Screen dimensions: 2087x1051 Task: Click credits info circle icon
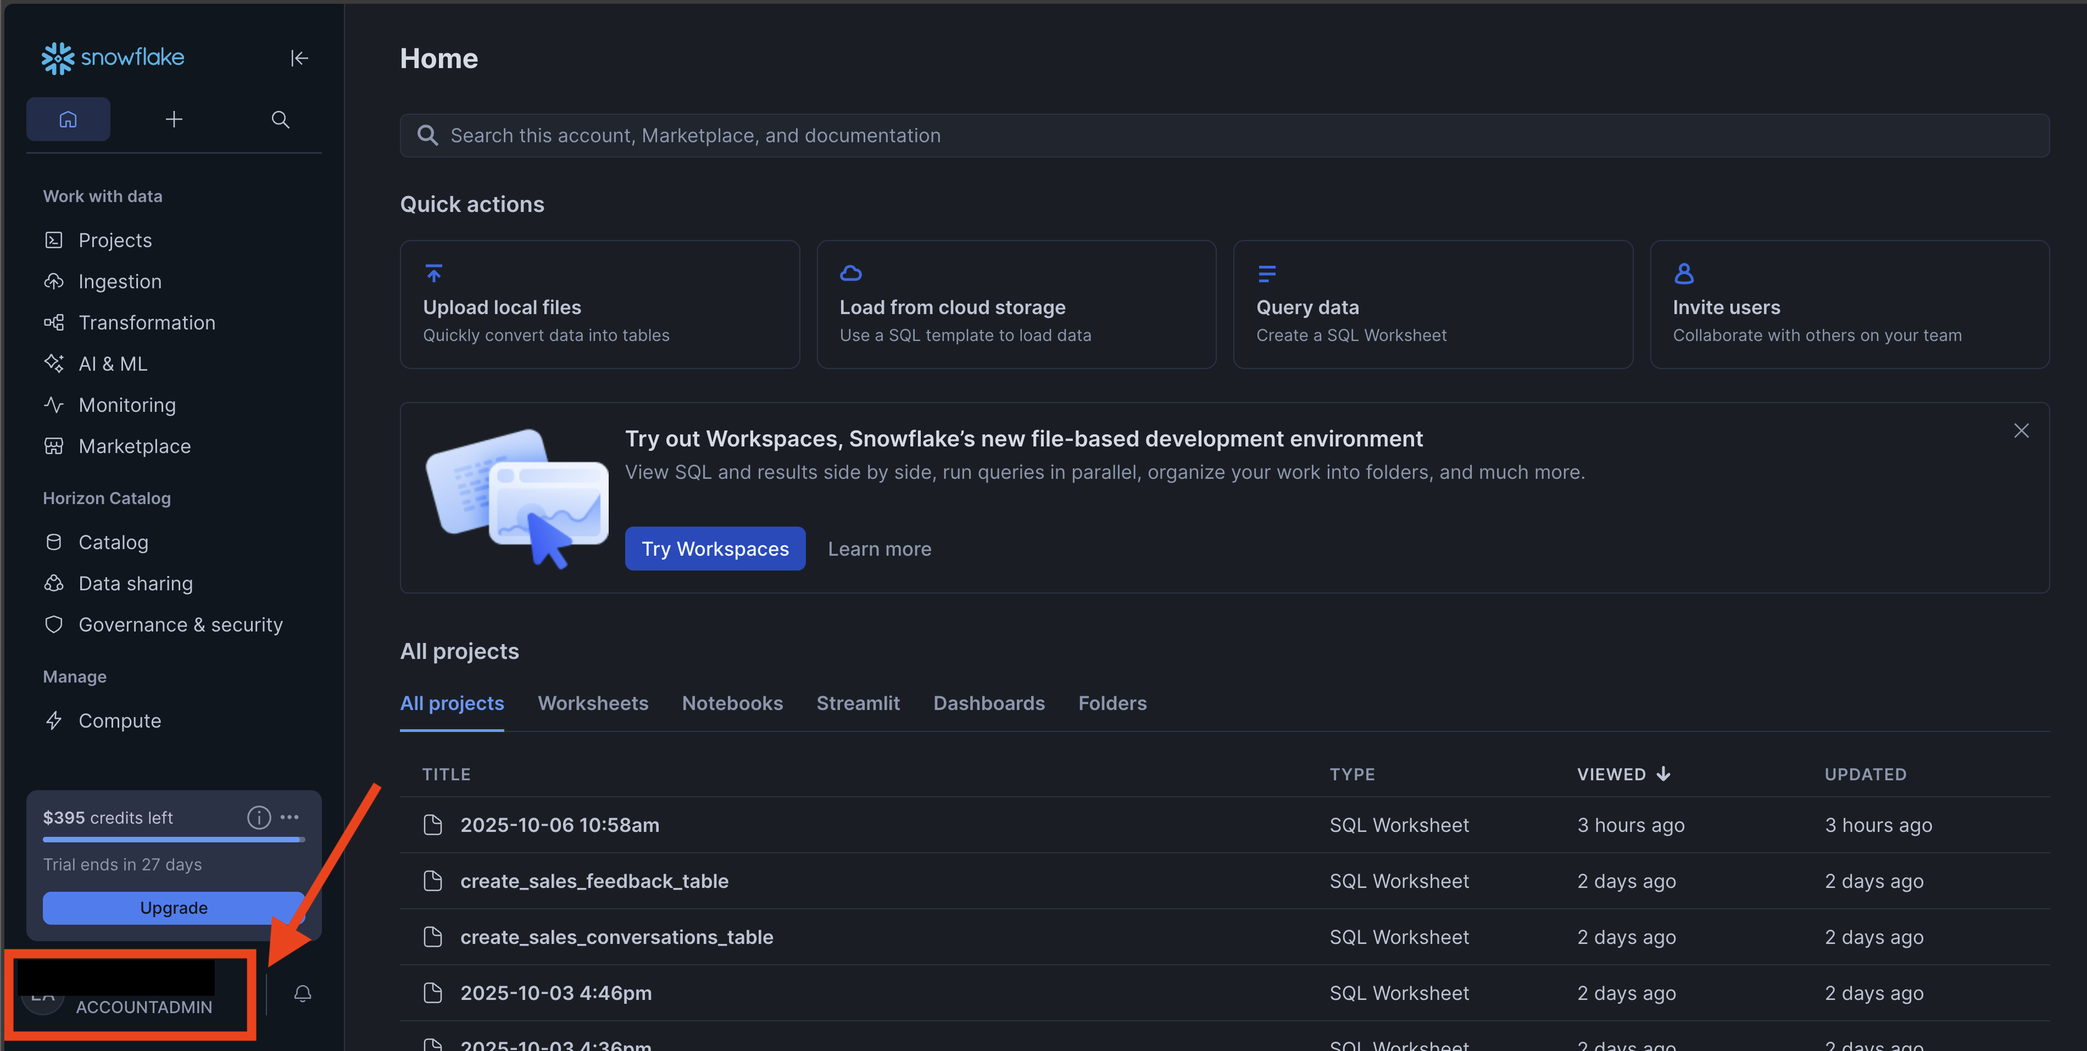(258, 817)
